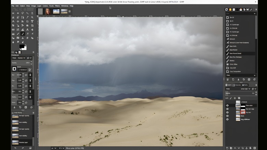Open the Colors menu
Image resolution: width=267 pixels, height=150 pixels.
click(45, 6)
